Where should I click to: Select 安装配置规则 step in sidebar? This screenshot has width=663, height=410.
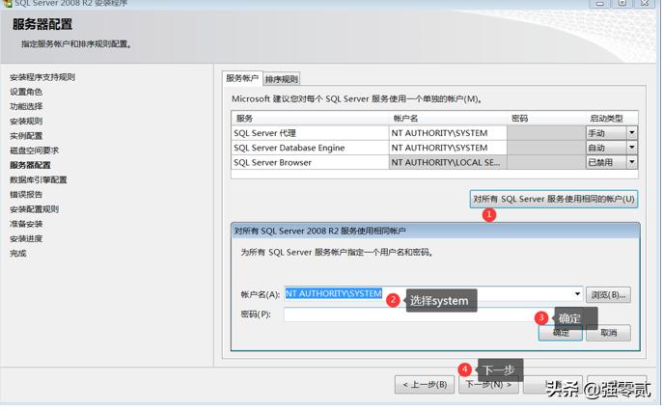point(34,209)
